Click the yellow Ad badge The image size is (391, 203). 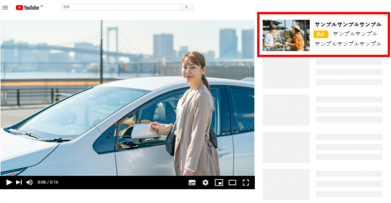(x=321, y=34)
